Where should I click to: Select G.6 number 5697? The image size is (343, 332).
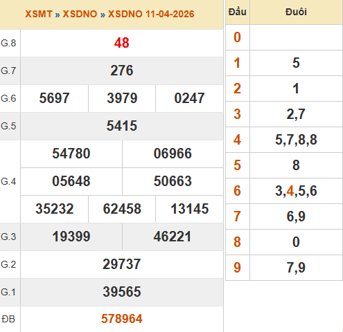[54, 98]
